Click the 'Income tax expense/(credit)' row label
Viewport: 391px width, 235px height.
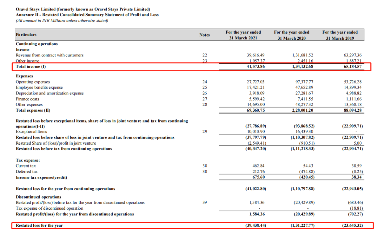[41, 178]
